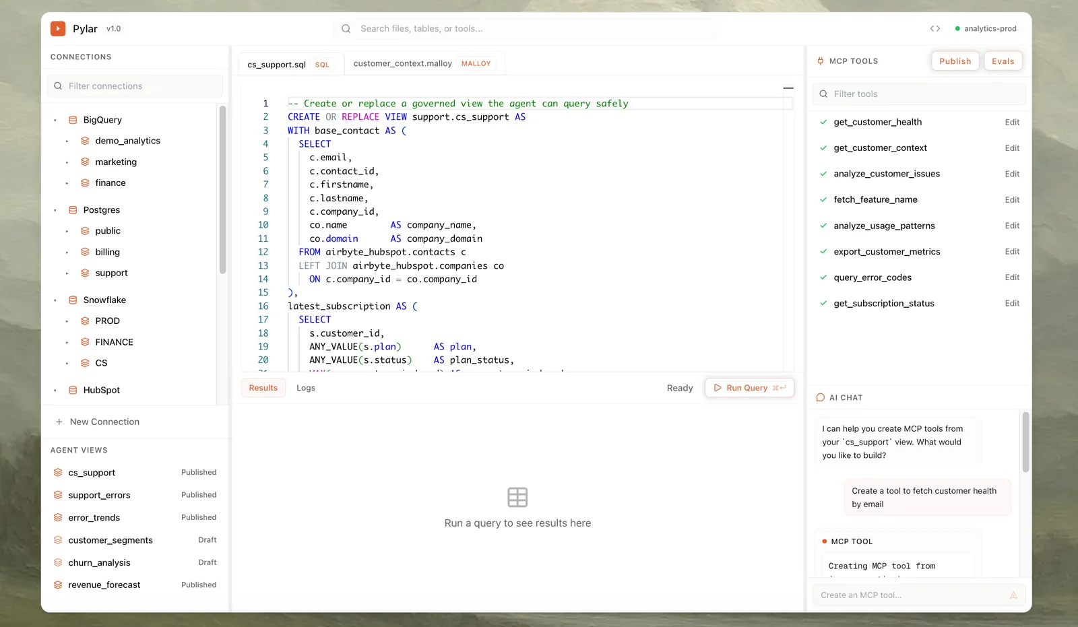Click the green analytics-prod status dot
The height and width of the screenshot is (627, 1078).
tap(957, 28)
